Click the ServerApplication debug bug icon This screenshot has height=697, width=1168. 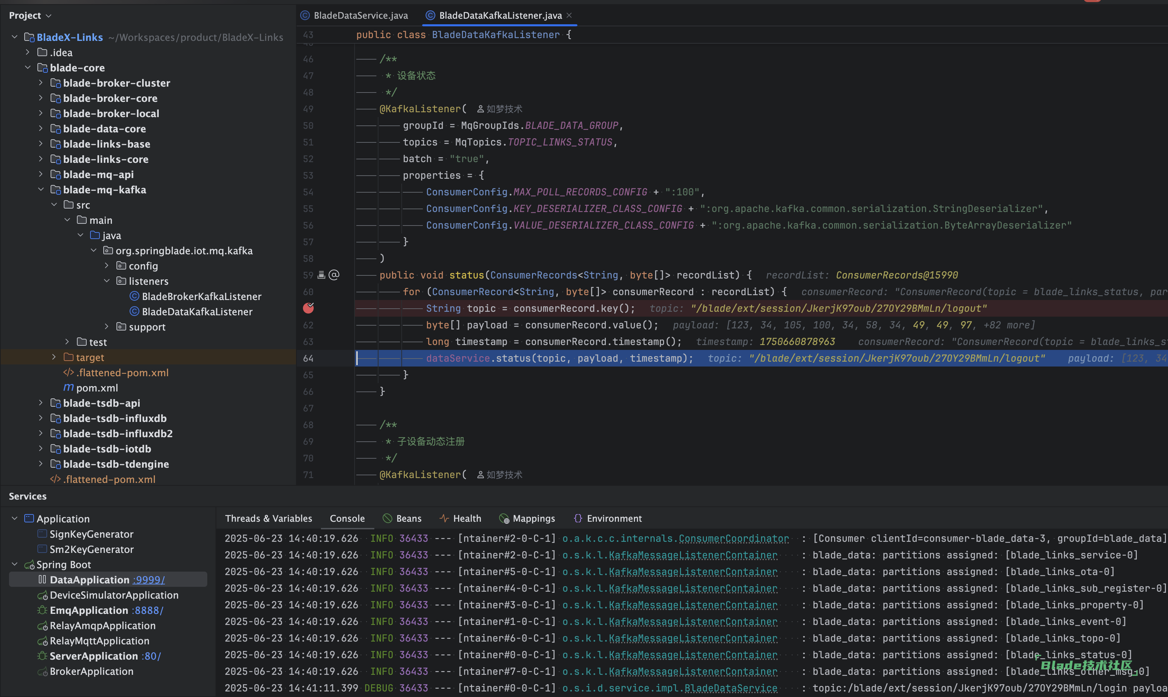42,656
